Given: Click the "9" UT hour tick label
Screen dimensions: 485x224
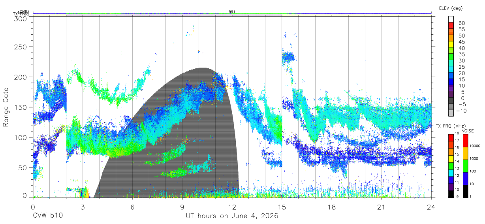Looking at the screenshot, I should click(x=182, y=207).
